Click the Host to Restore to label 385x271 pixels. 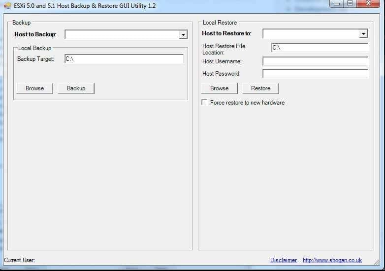tap(226, 33)
